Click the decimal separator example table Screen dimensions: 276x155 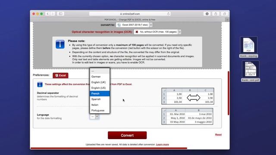tap(188, 96)
